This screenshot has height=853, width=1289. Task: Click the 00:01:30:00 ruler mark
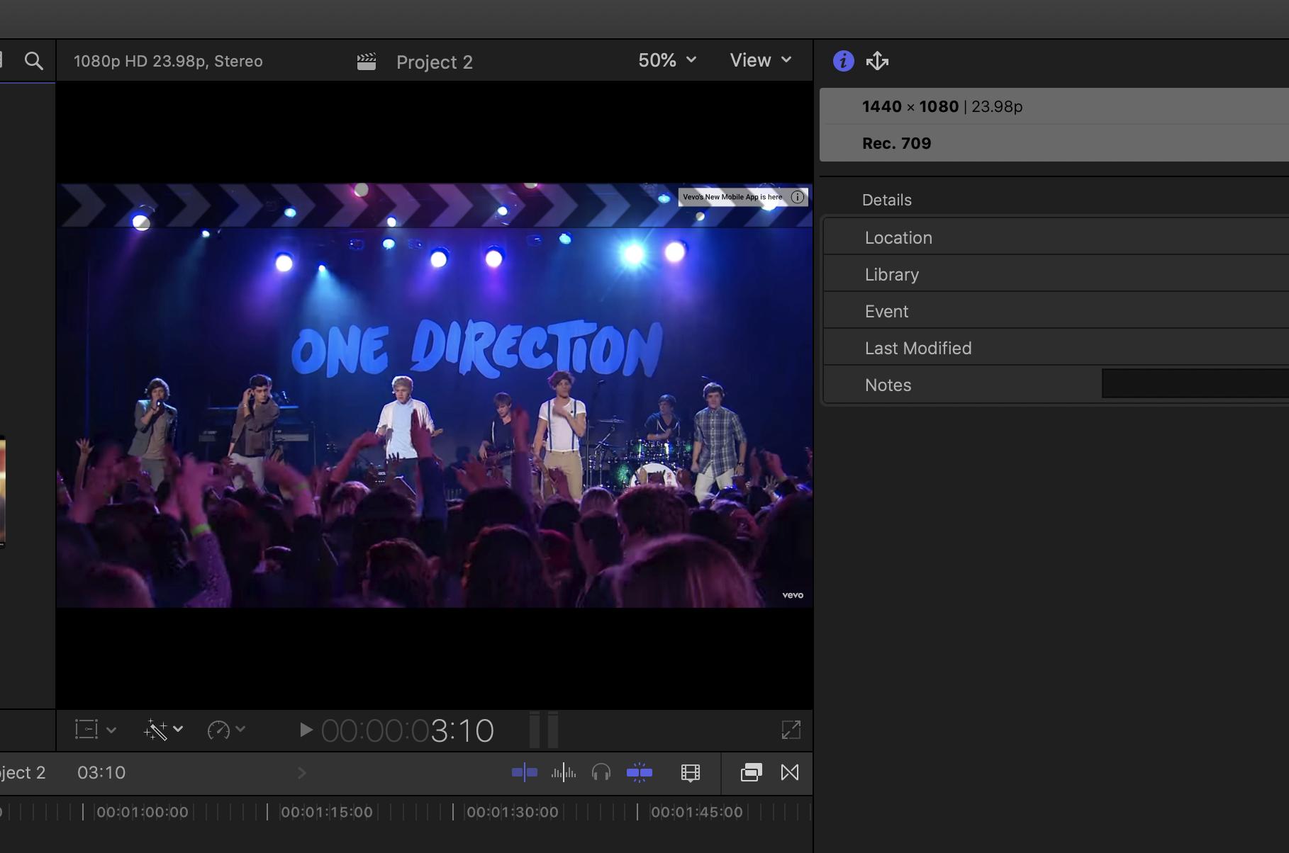click(x=513, y=812)
